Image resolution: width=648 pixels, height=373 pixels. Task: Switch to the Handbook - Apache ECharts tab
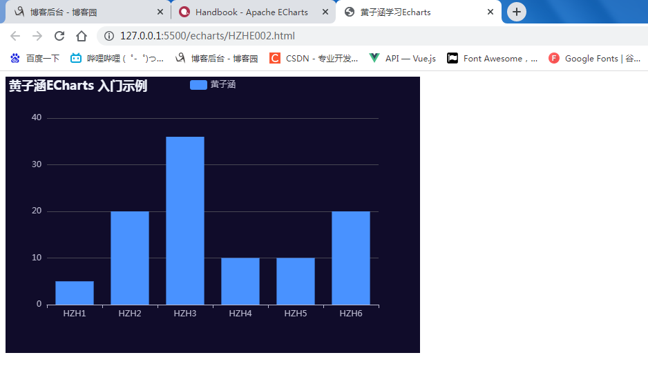[x=253, y=12]
